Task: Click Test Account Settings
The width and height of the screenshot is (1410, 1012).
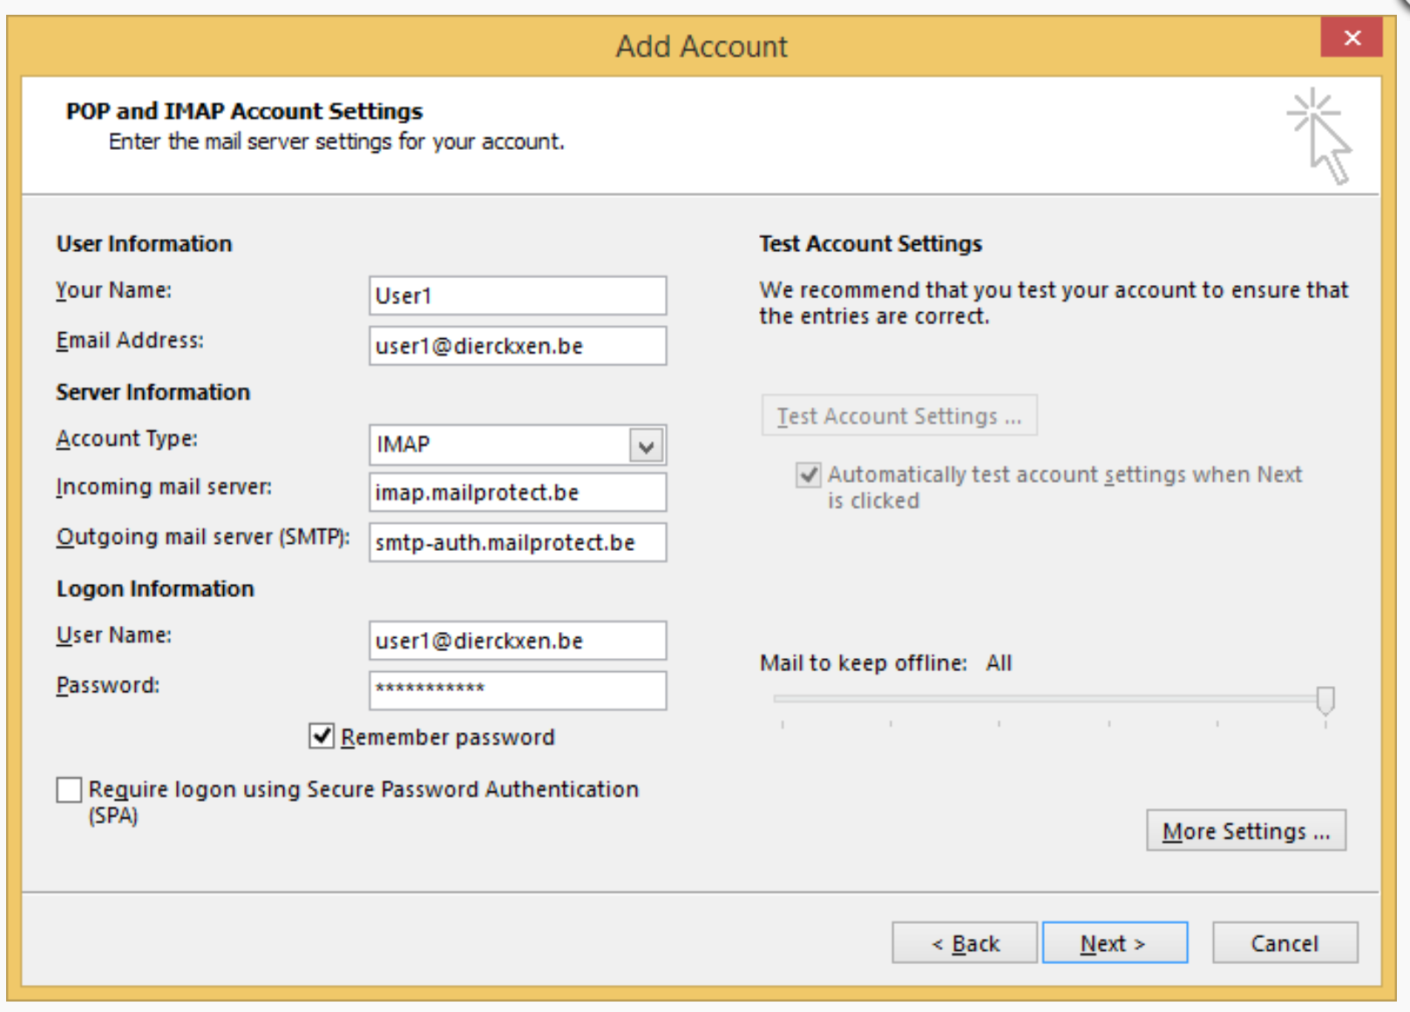Action: pyautogui.click(x=898, y=415)
